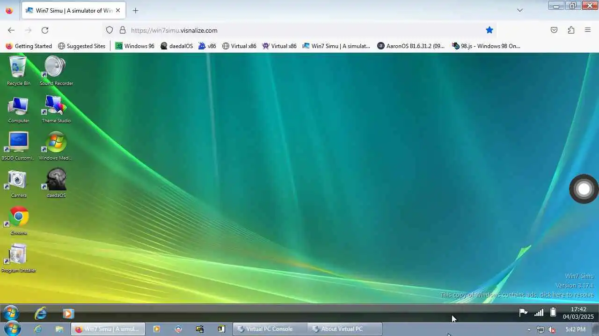Open the Suggested Sites bookmark
Viewport: 599px width, 336px height.
pyautogui.click(x=81, y=46)
